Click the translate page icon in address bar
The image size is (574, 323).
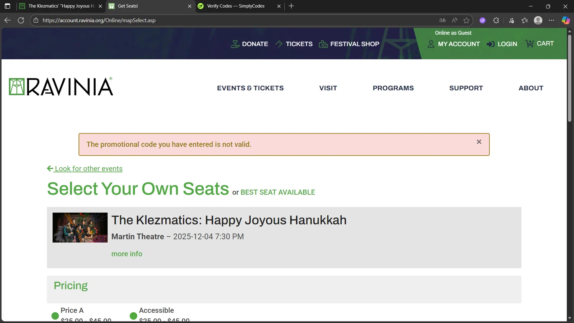pyautogui.click(x=442, y=20)
